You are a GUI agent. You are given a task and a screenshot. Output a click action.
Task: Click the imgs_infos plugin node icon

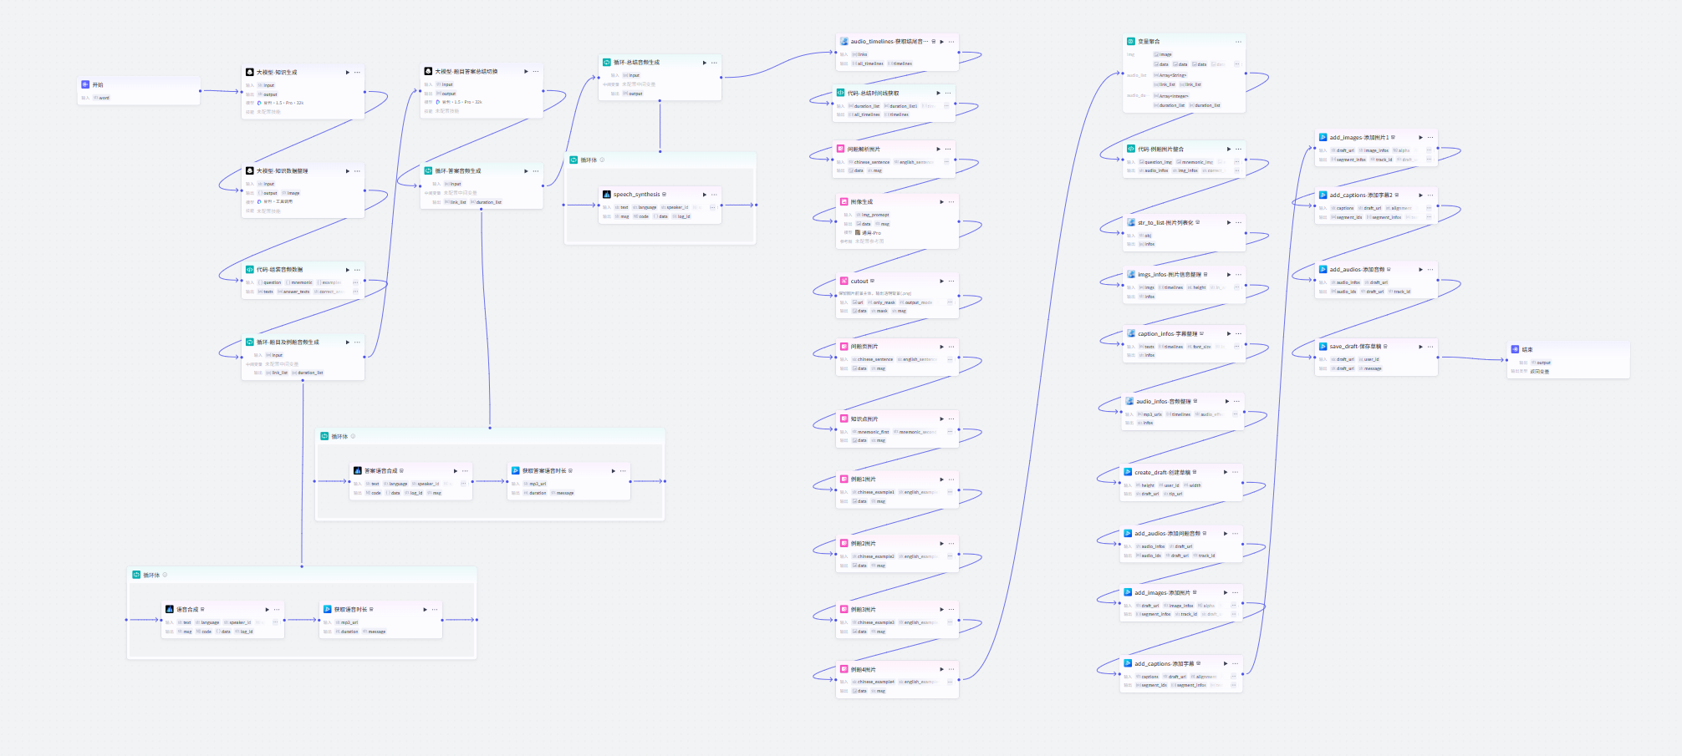pos(1131,274)
